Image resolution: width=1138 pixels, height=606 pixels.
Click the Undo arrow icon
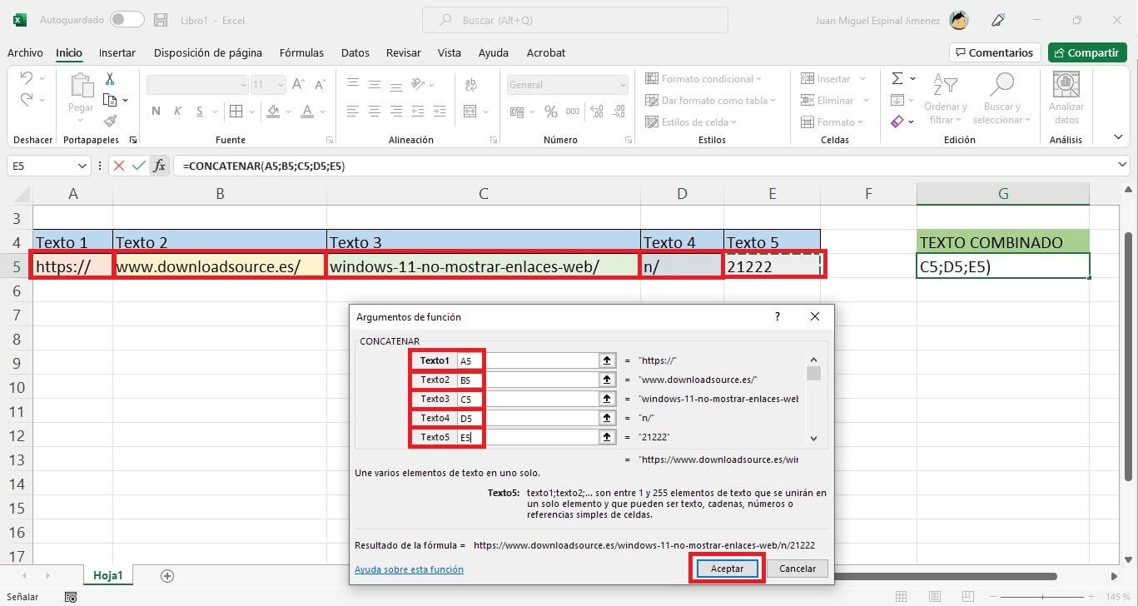[26, 78]
